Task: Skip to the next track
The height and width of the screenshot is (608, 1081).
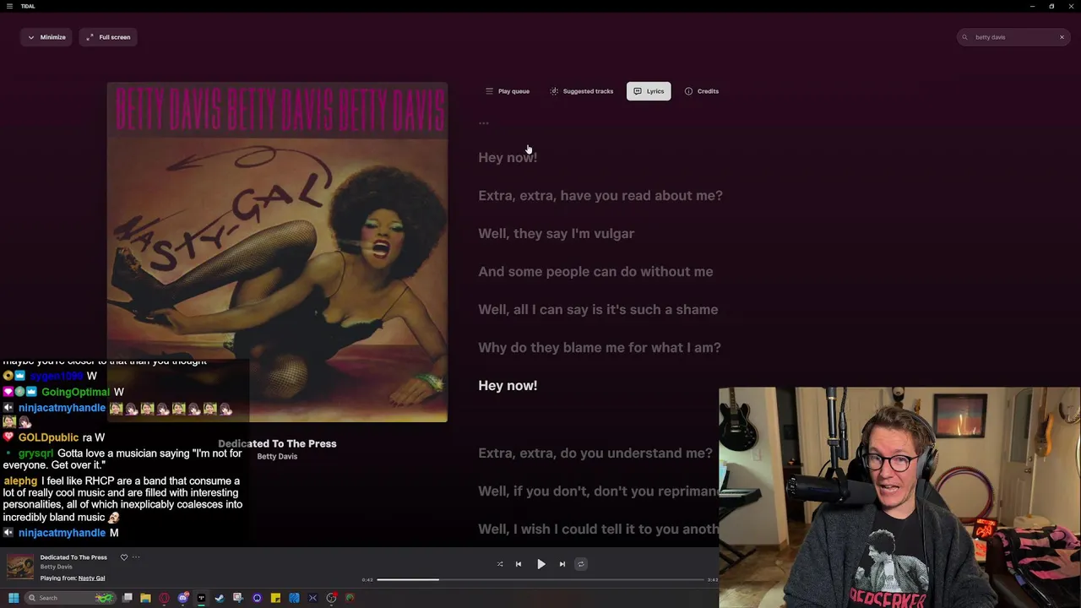Action: click(562, 564)
